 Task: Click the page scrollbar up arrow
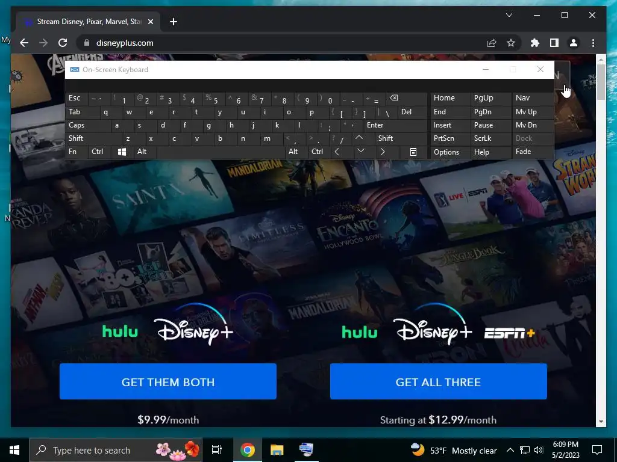601,60
